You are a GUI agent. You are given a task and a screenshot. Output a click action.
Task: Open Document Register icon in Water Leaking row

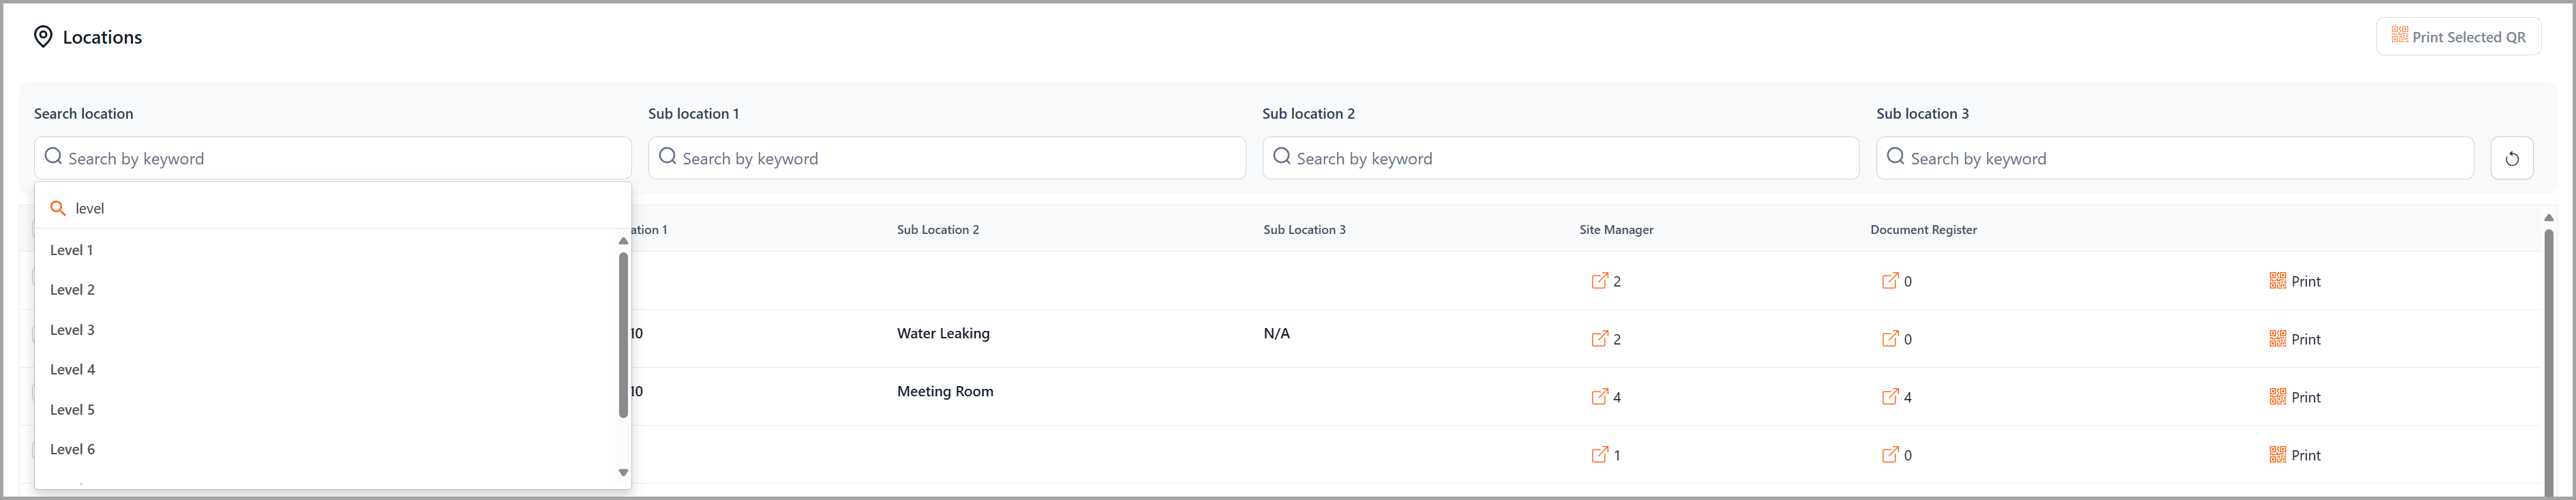click(1890, 338)
